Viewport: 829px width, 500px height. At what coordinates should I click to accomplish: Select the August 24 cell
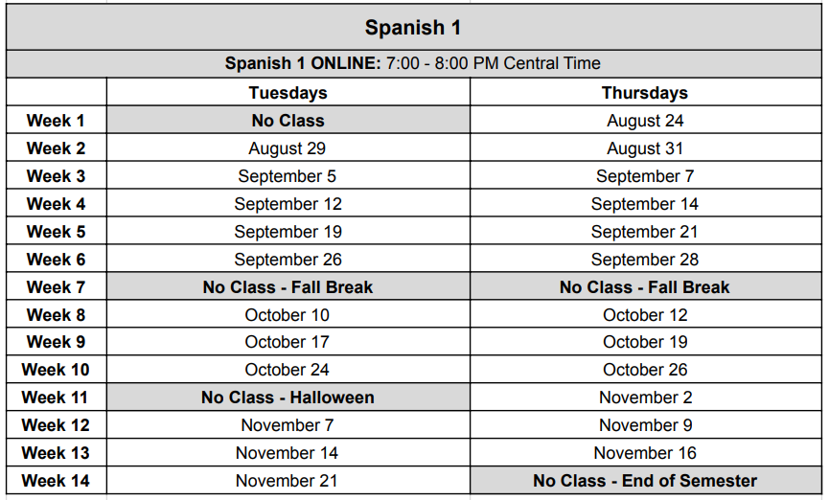coord(646,120)
